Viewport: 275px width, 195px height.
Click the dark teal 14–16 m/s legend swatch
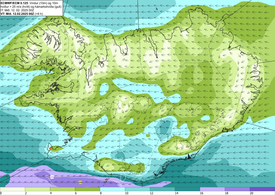pos(187,189)
